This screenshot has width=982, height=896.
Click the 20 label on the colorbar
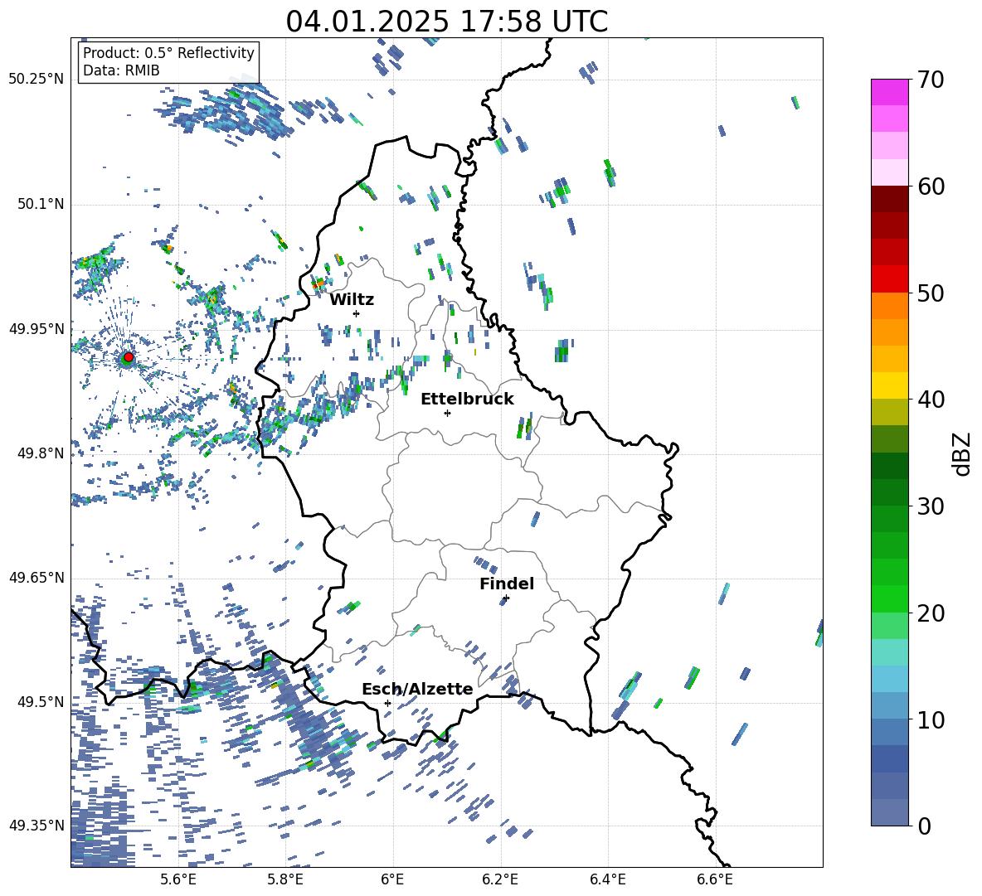(931, 613)
